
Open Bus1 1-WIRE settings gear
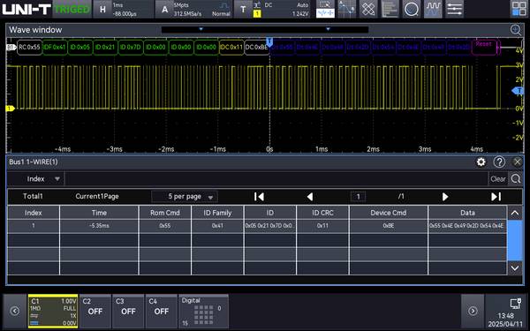481,162
